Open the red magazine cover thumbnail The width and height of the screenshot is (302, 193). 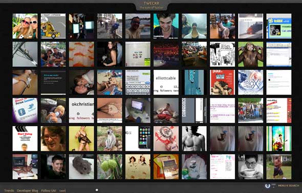pos(223,82)
